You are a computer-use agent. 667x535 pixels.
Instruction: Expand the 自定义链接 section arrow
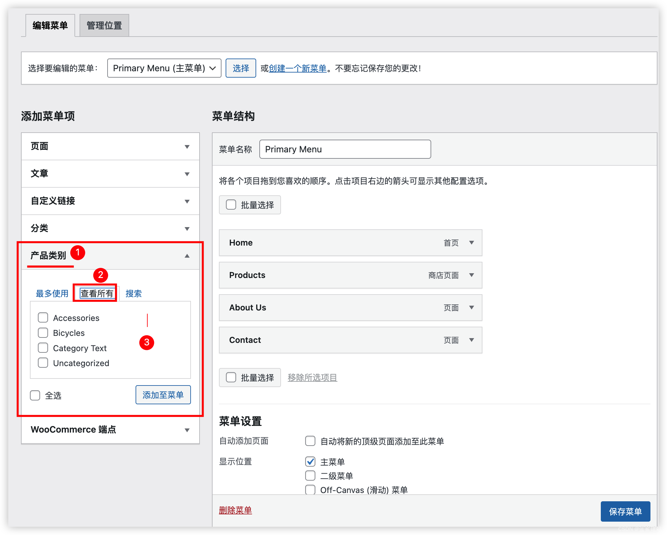(x=187, y=201)
